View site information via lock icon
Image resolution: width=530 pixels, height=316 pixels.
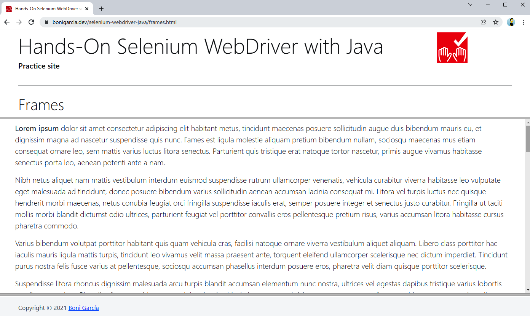(46, 22)
